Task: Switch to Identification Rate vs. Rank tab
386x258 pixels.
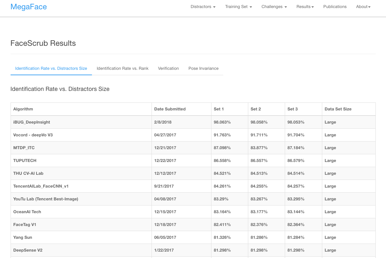Action: (122, 69)
